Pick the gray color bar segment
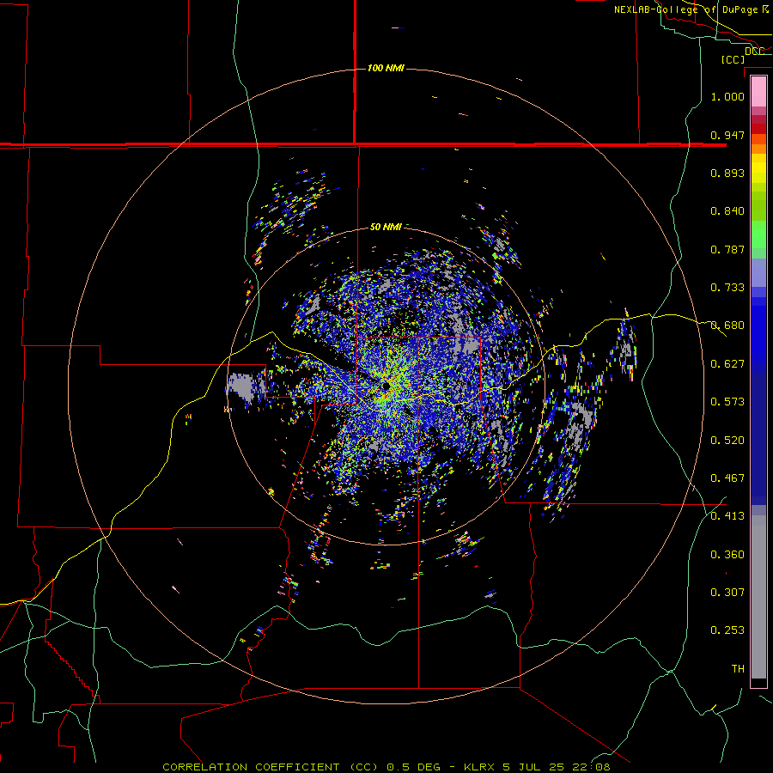Image resolution: width=773 pixels, height=773 pixels. (x=758, y=597)
